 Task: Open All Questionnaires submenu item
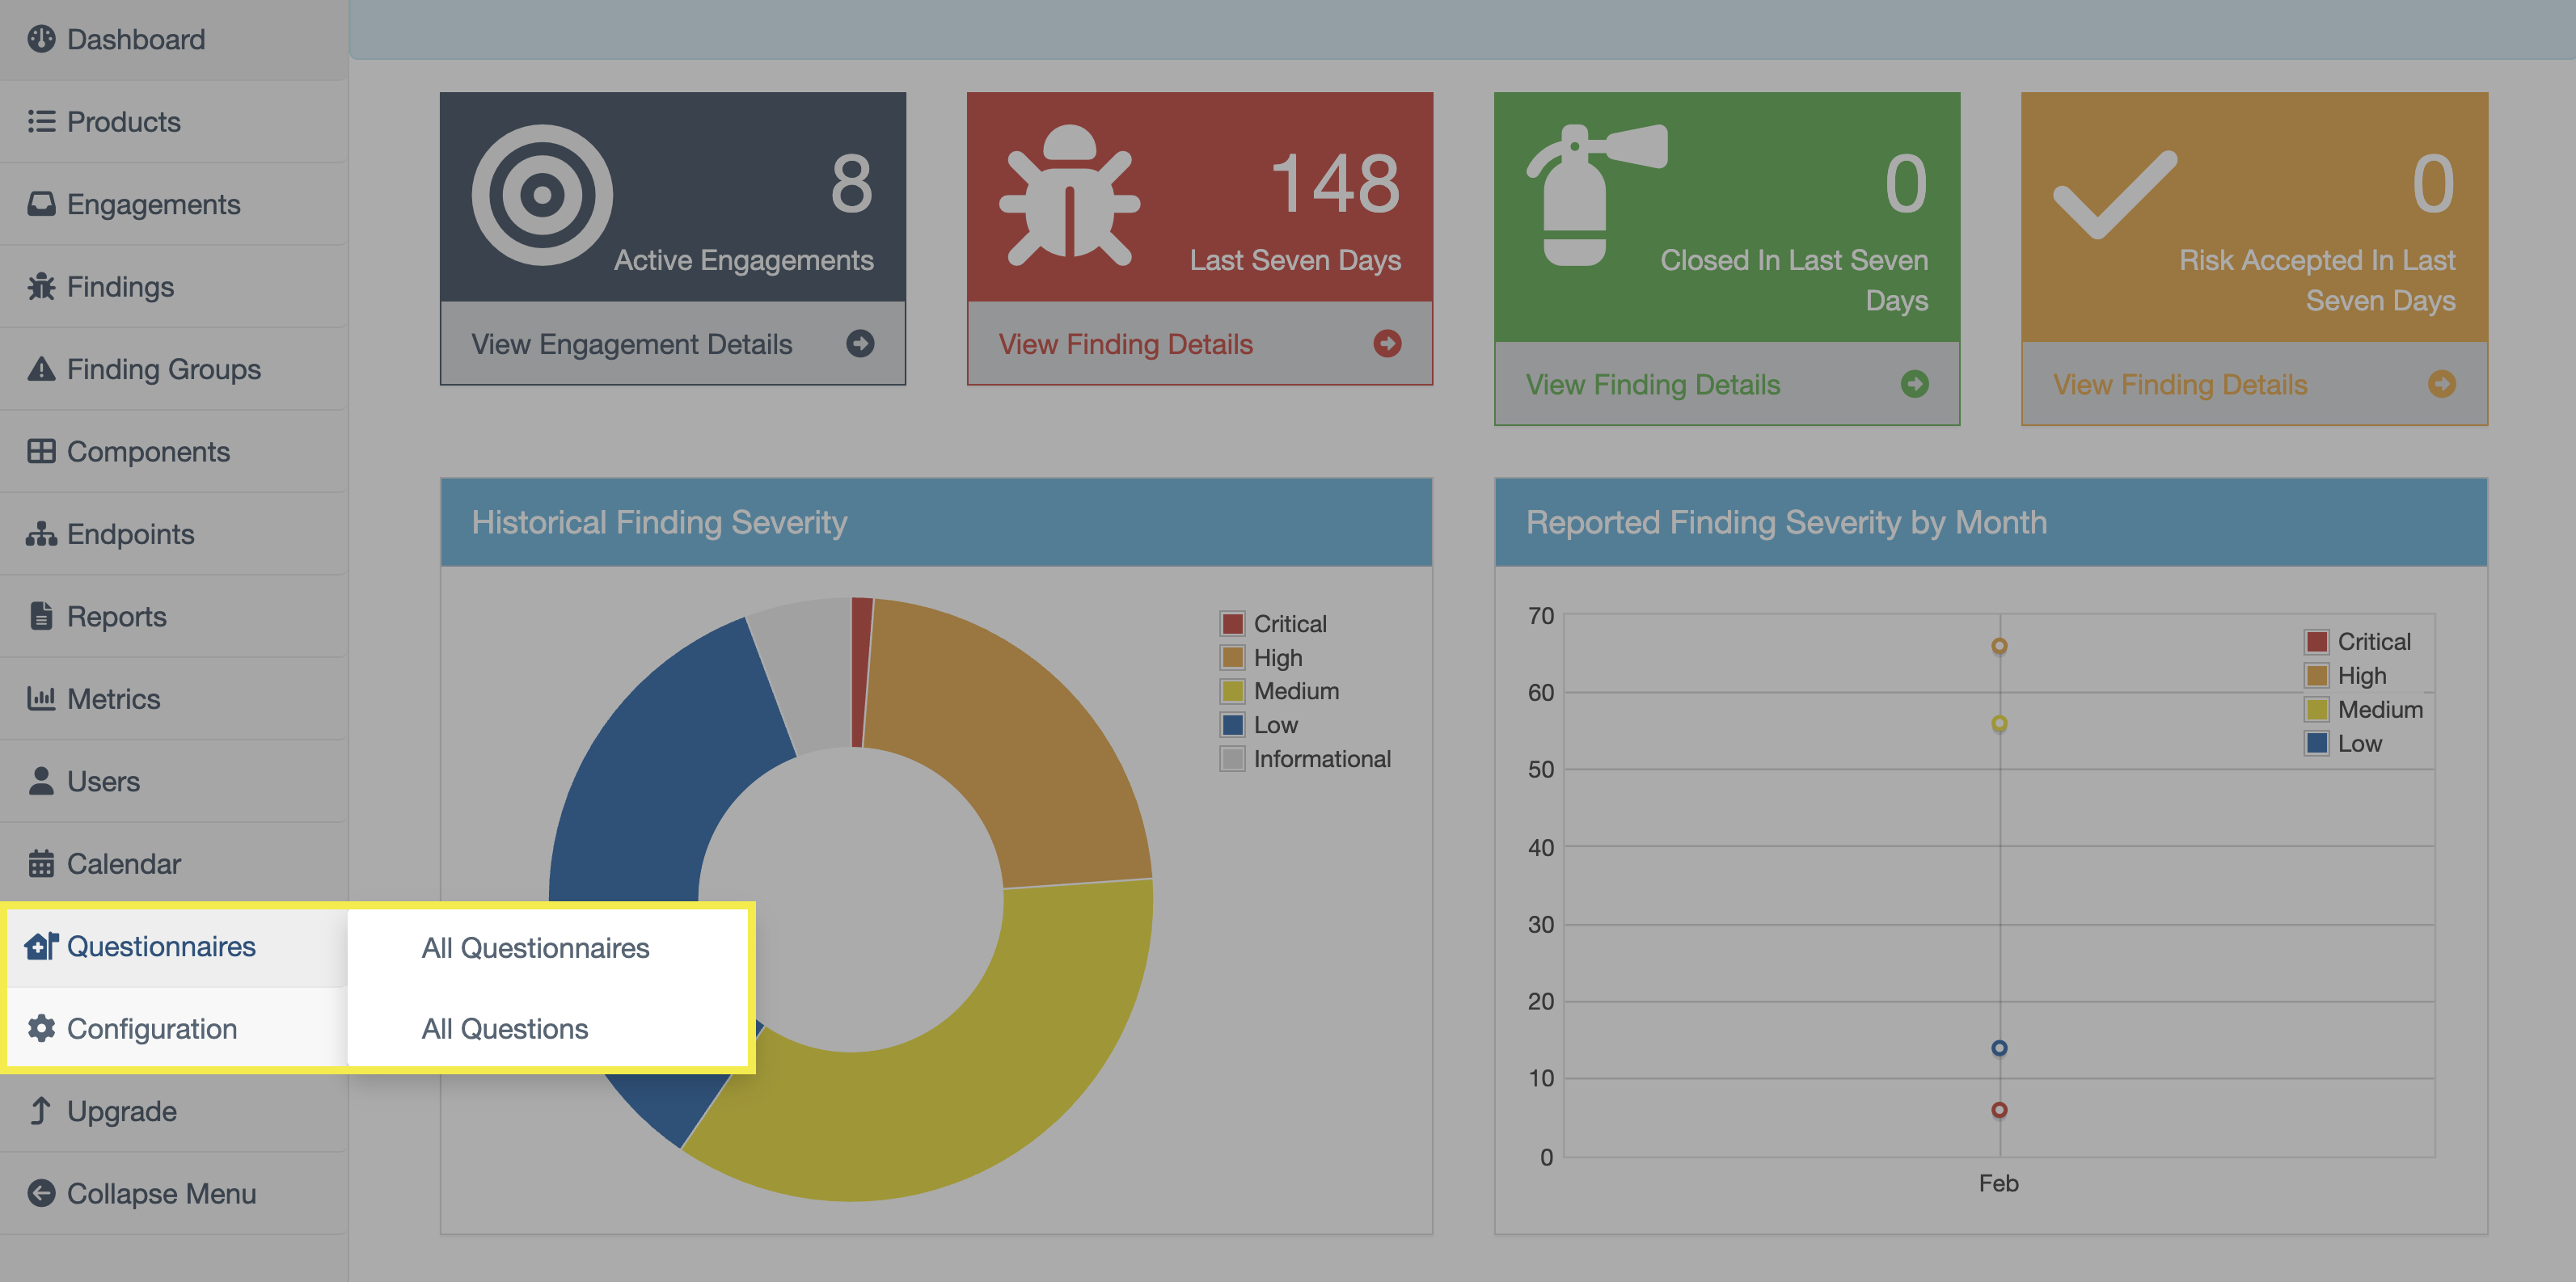(x=535, y=948)
